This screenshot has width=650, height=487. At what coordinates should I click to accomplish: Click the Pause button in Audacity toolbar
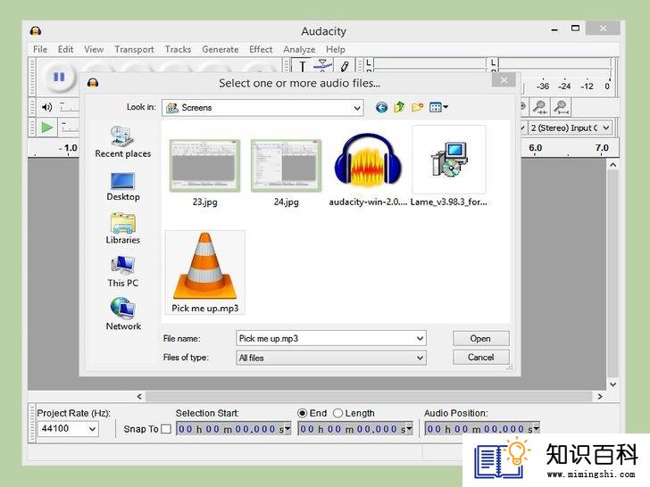[59, 77]
